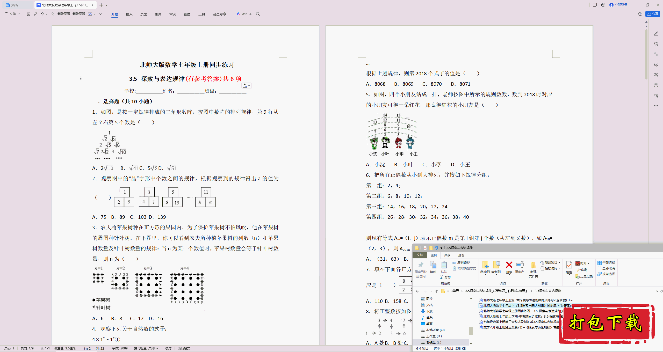Screen dimensions: 663x352
Task: Click the Explorer up-directory arrow
Action: point(437,291)
